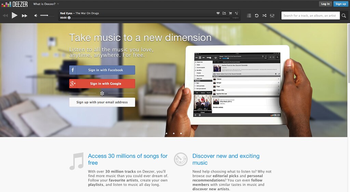
Task: Sign in with Google
Action: tap(102, 83)
